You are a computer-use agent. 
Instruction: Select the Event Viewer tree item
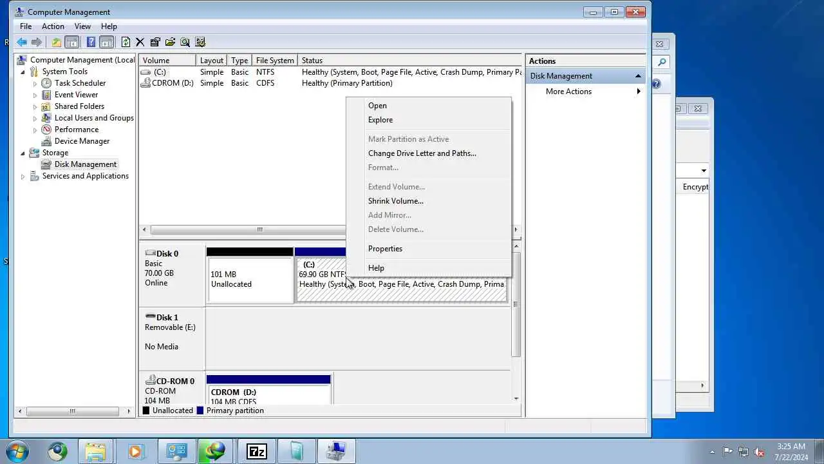pos(76,95)
